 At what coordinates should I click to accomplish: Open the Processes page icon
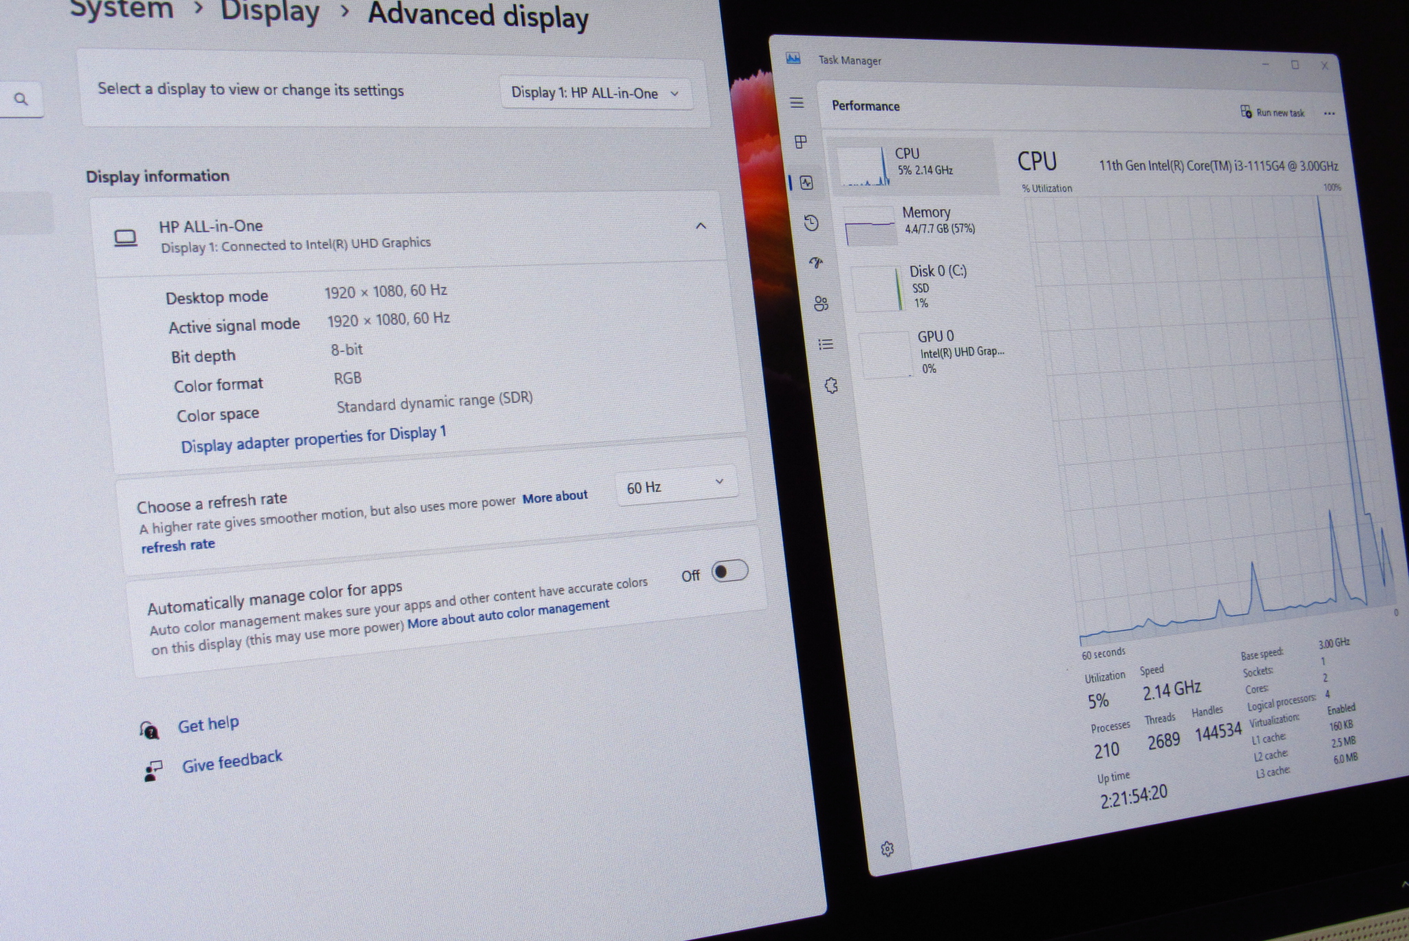pyautogui.click(x=801, y=142)
